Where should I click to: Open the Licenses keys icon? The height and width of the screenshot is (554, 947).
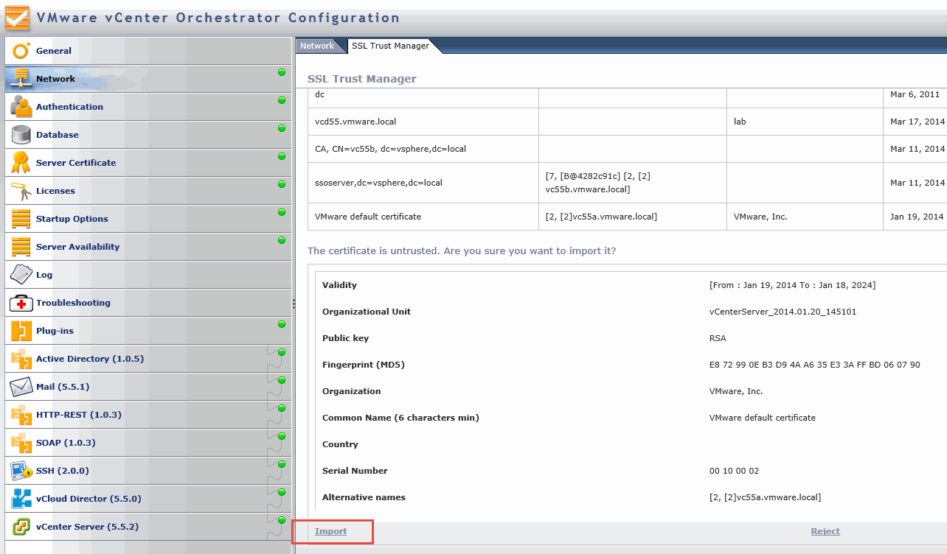pos(21,191)
